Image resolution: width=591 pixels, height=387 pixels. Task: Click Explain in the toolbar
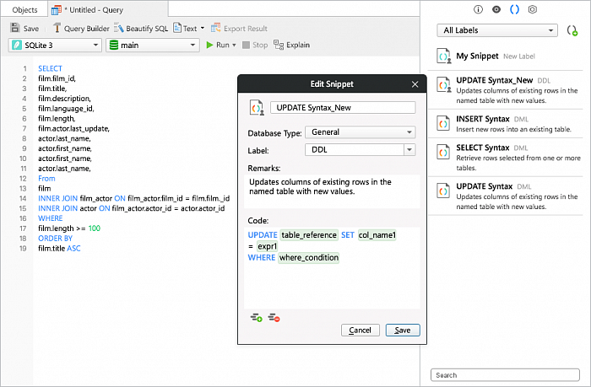(291, 45)
